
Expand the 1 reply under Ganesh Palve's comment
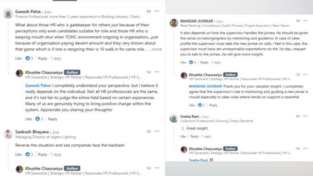56,58
